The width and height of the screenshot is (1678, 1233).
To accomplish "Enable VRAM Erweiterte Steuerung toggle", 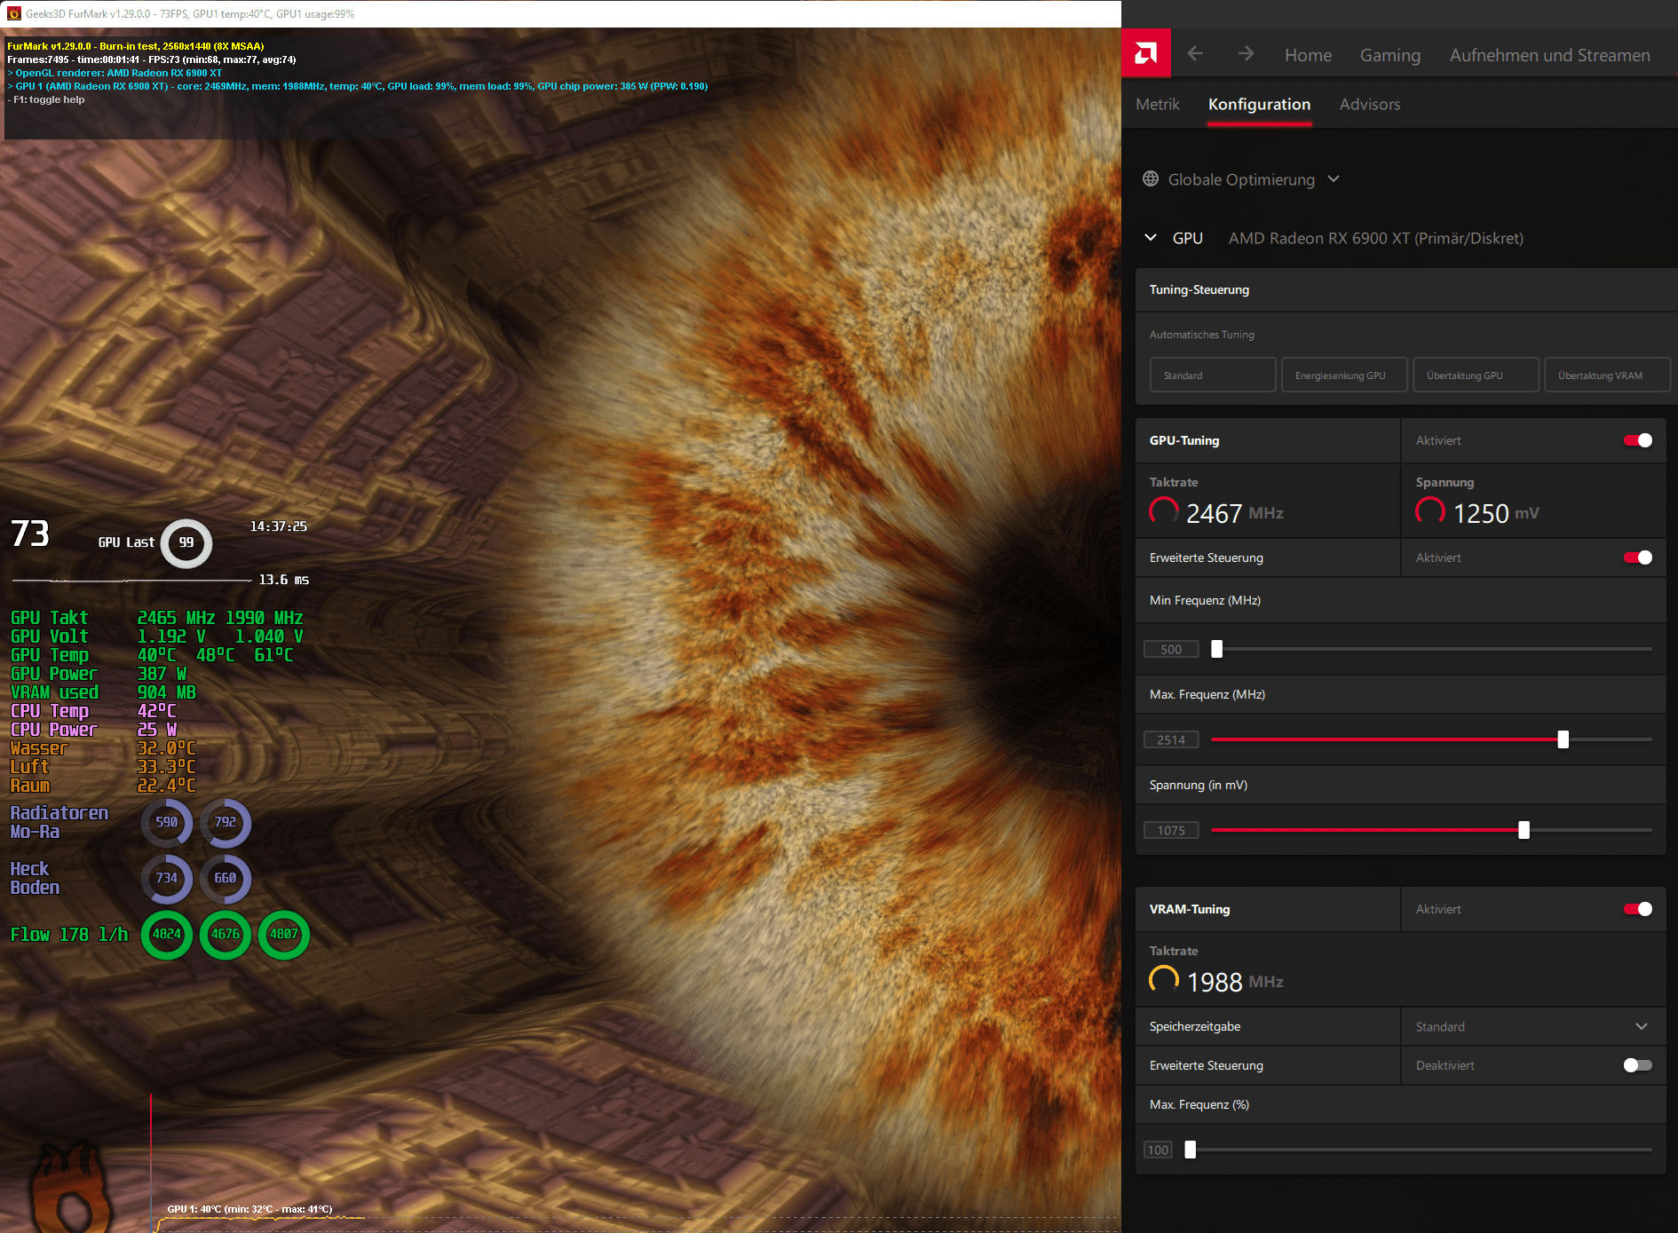I will (x=1638, y=1065).
